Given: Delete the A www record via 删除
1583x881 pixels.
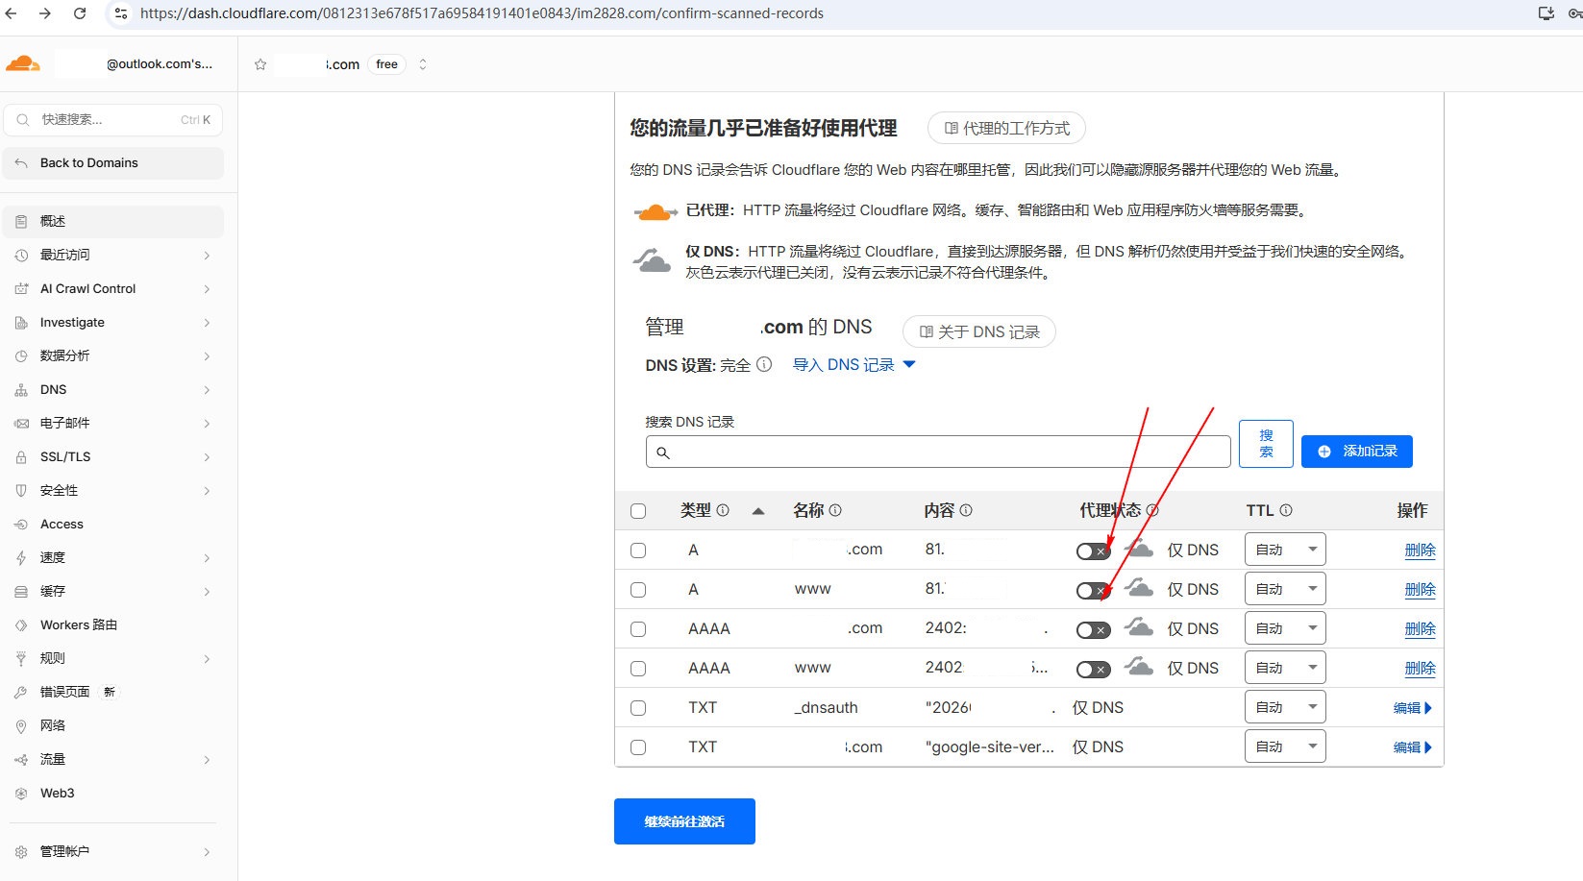Looking at the screenshot, I should click(x=1420, y=590).
